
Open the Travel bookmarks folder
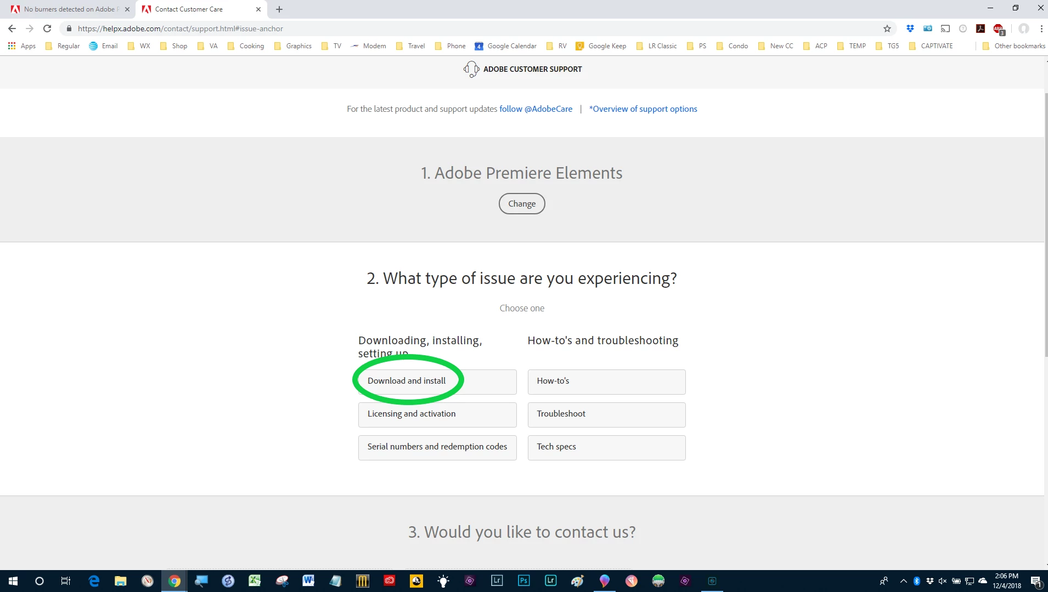tap(410, 46)
